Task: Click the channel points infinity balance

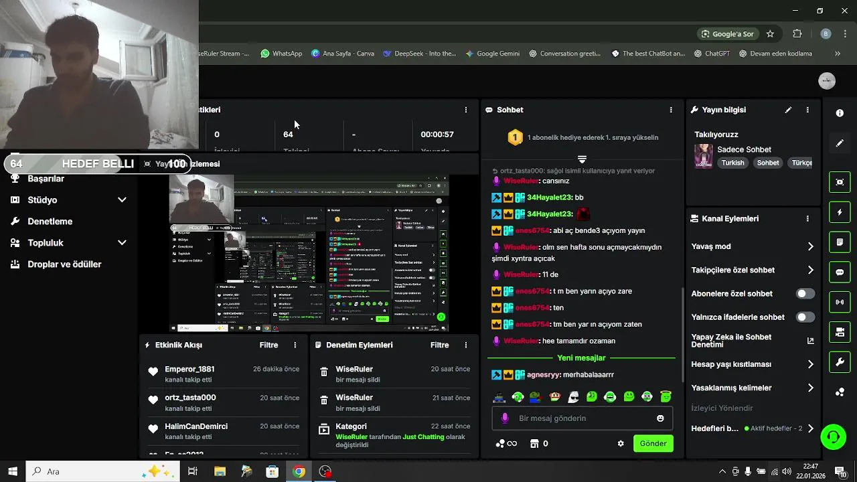Action: 506,444
